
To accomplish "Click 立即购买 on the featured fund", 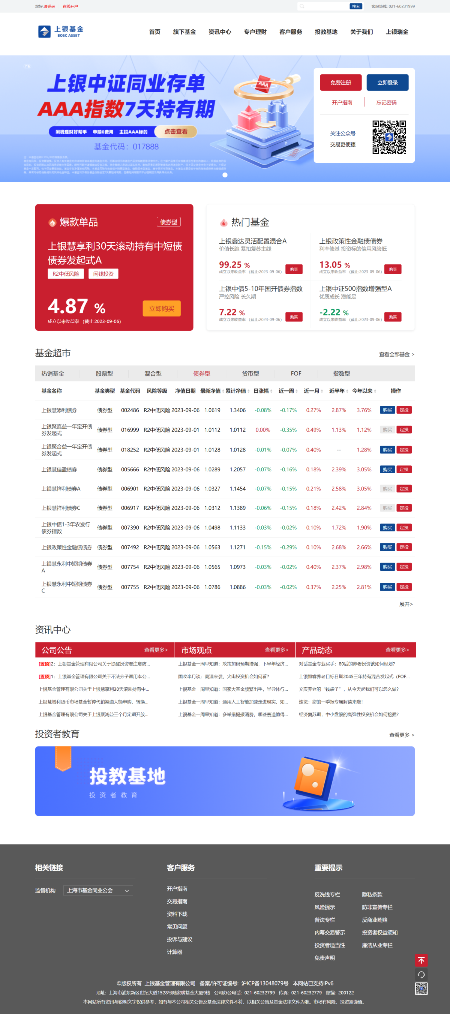I will (161, 309).
